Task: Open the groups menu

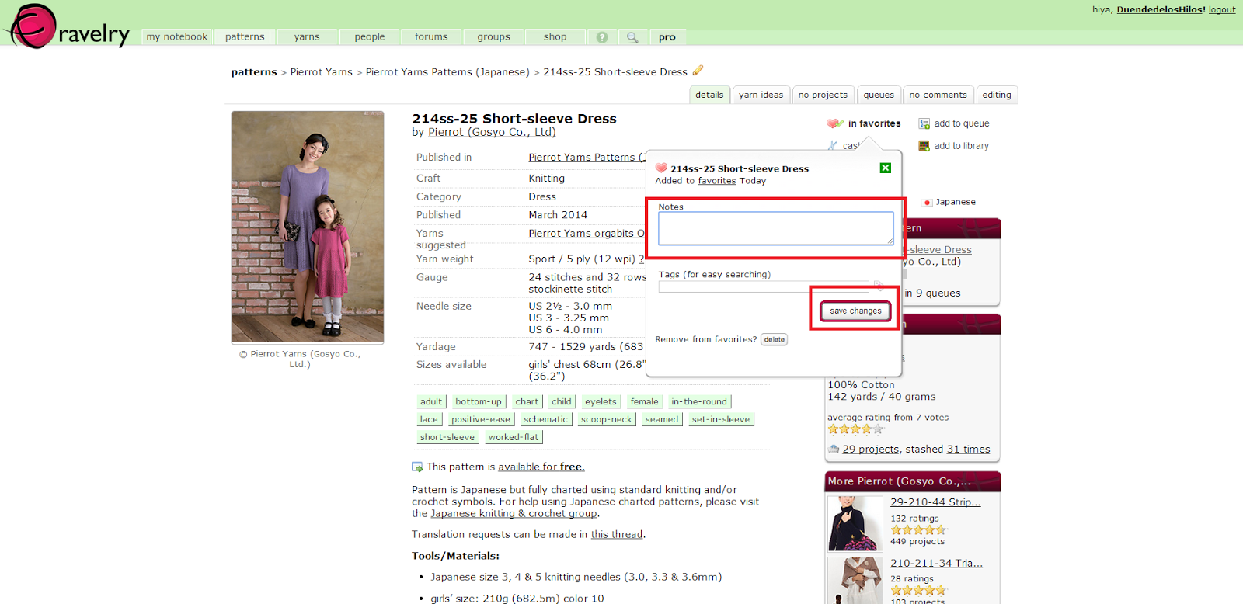Action: pos(494,37)
